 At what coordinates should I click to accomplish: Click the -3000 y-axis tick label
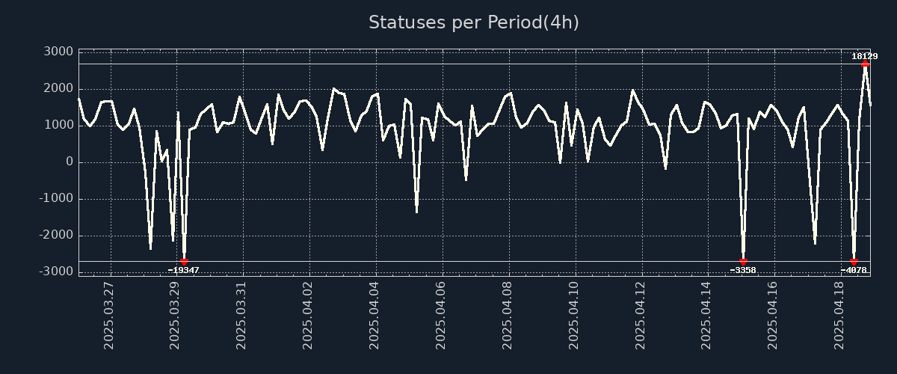pos(55,272)
